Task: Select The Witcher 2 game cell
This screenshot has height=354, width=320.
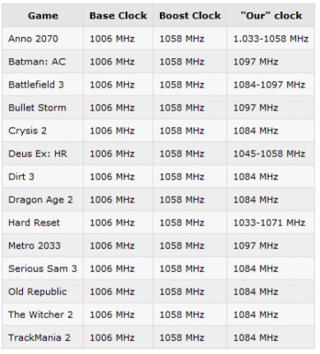Action: [x=41, y=315]
